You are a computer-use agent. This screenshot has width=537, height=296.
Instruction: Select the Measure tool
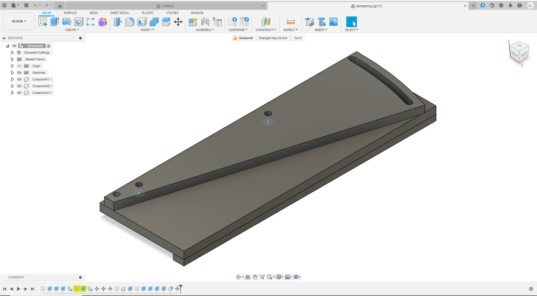291,22
